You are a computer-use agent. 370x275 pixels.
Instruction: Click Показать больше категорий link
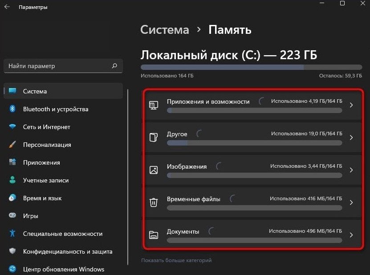point(176,260)
